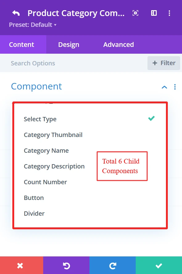Switch to the Design tab

pos(69,44)
